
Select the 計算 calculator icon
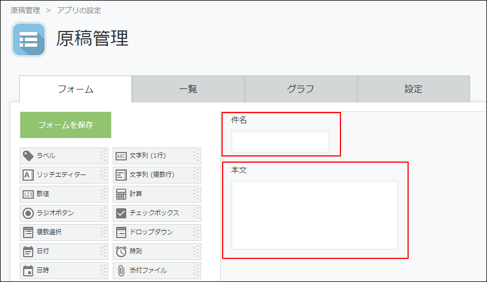pos(121,194)
